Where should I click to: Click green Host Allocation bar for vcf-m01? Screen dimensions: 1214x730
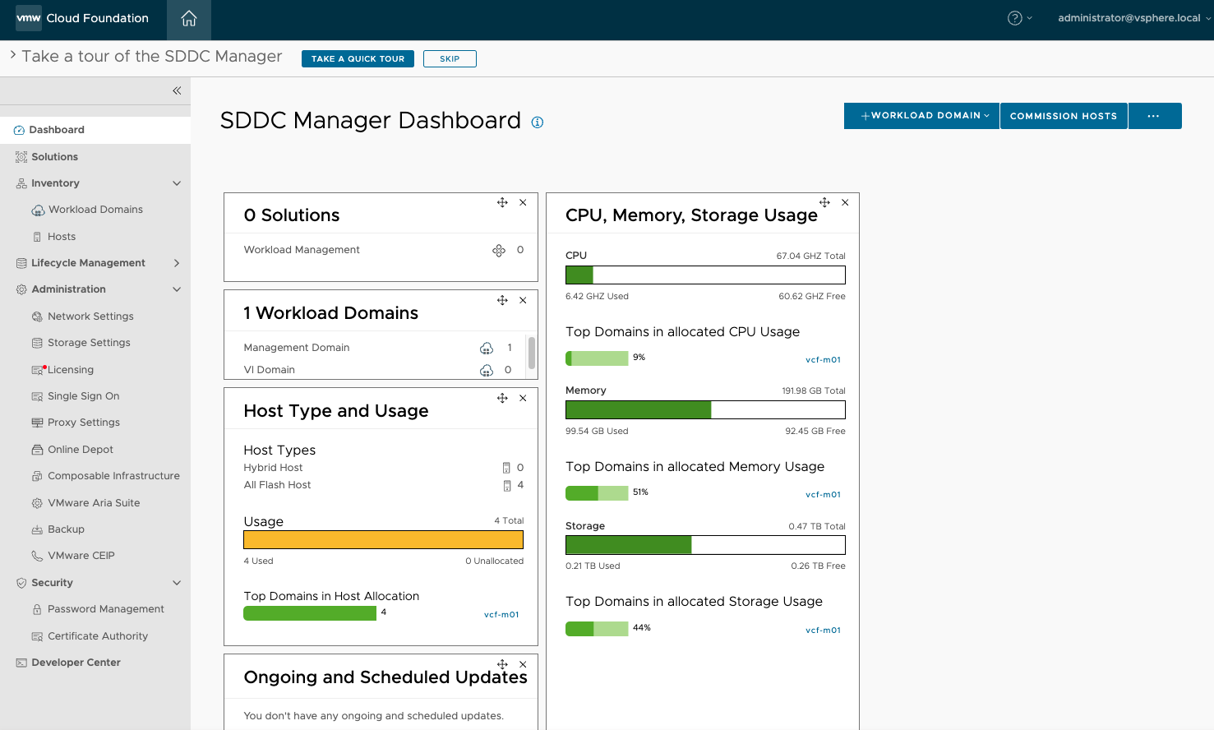pos(310,613)
